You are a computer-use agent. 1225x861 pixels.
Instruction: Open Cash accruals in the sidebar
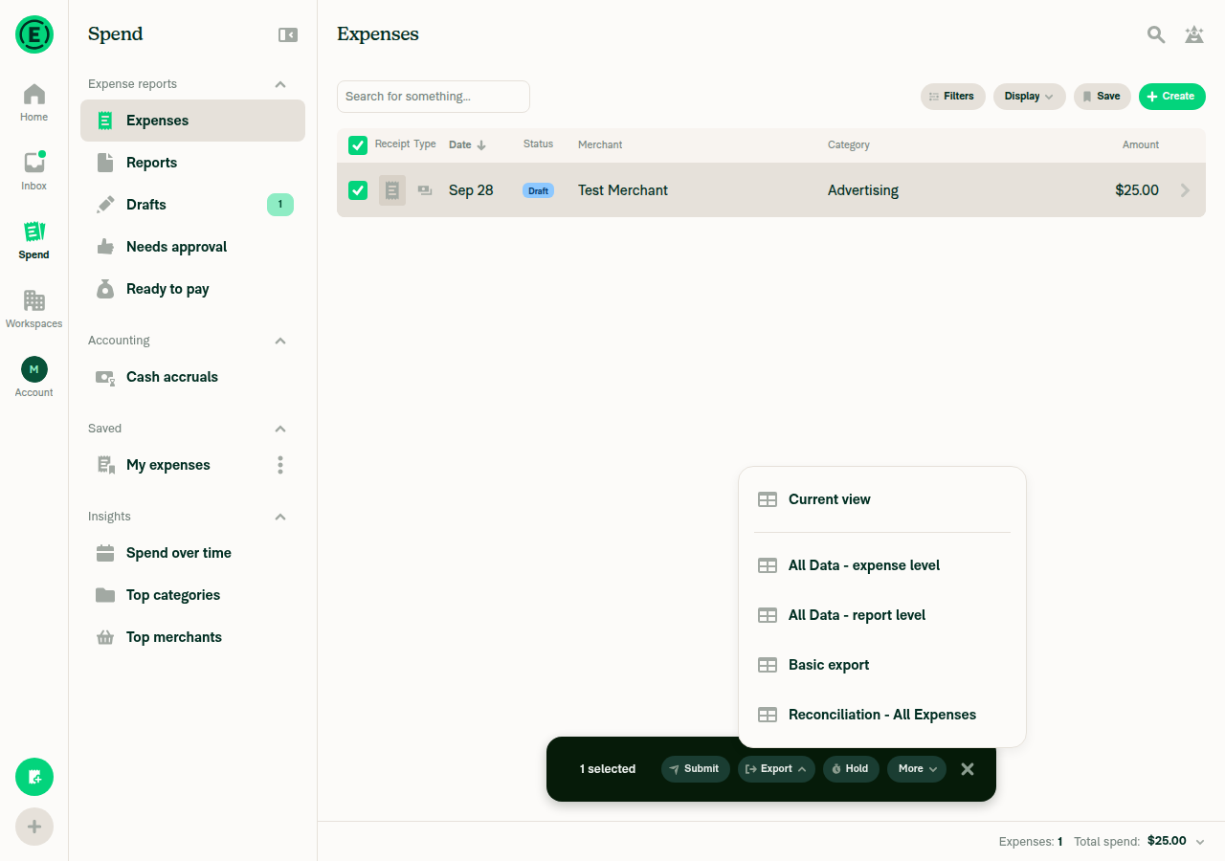click(192, 377)
